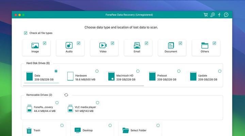Click the Select Folder label text
The image size is (245, 136).
[138, 130]
